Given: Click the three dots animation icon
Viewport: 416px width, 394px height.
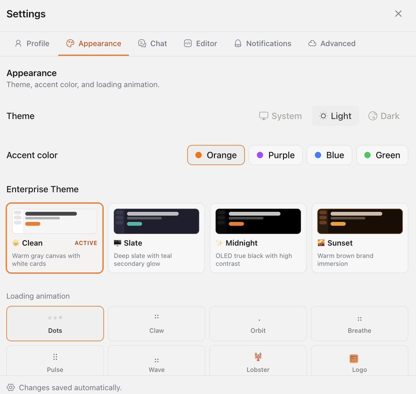Looking at the screenshot, I should click(x=55, y=318).
